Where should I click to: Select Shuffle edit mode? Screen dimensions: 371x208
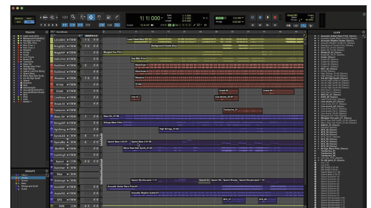19,18
